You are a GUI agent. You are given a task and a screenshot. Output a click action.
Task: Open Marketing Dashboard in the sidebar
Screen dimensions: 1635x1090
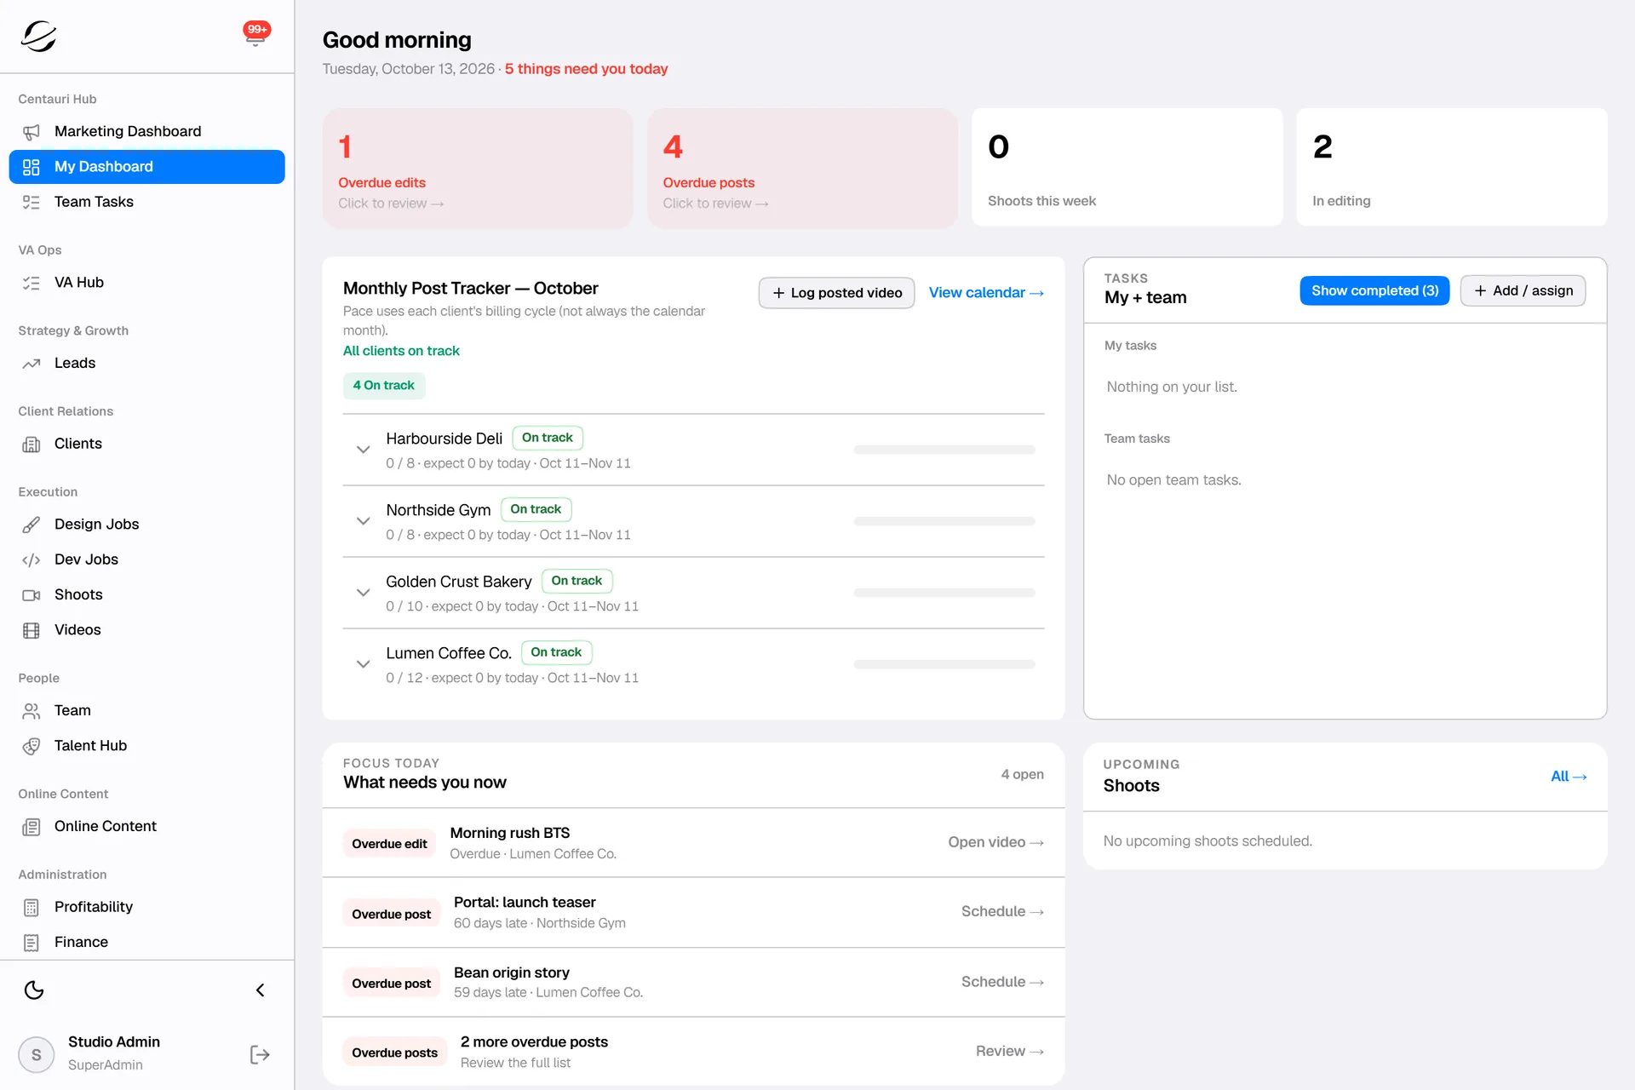tap(146, 131)
